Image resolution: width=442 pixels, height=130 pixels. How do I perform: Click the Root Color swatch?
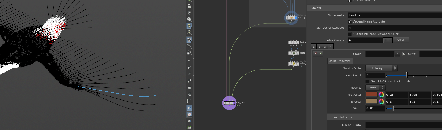[x=371, y=94]
